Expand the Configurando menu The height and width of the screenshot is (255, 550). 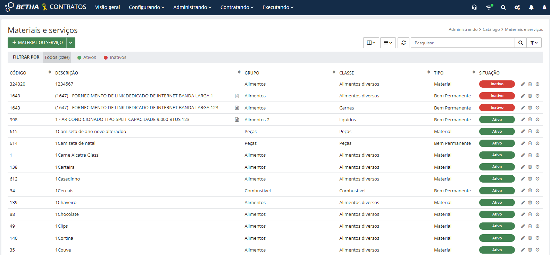(147, 7)
